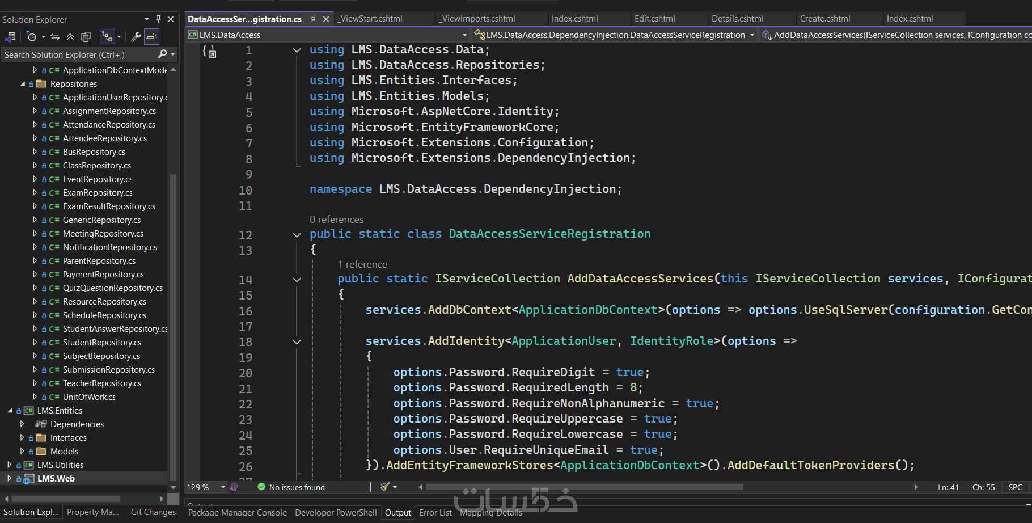Click the Show All Files icon
The image size is (1032, 523).
[x=86, y=37]
